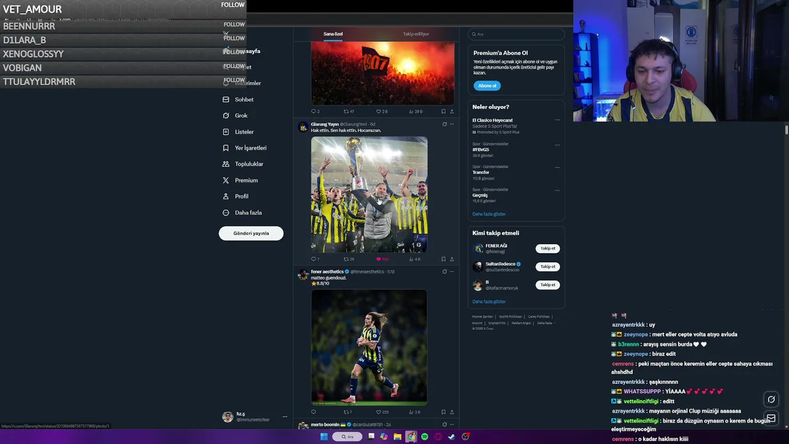Follow SultanTedesco with Takip et

(547, 266)
